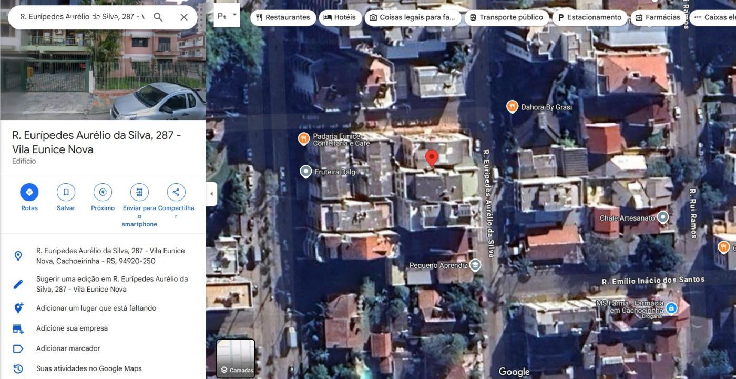Image resolution: width=736 pixels, height=379 pixels.
Task: Select the full address text row
Action: coord(103,256)
